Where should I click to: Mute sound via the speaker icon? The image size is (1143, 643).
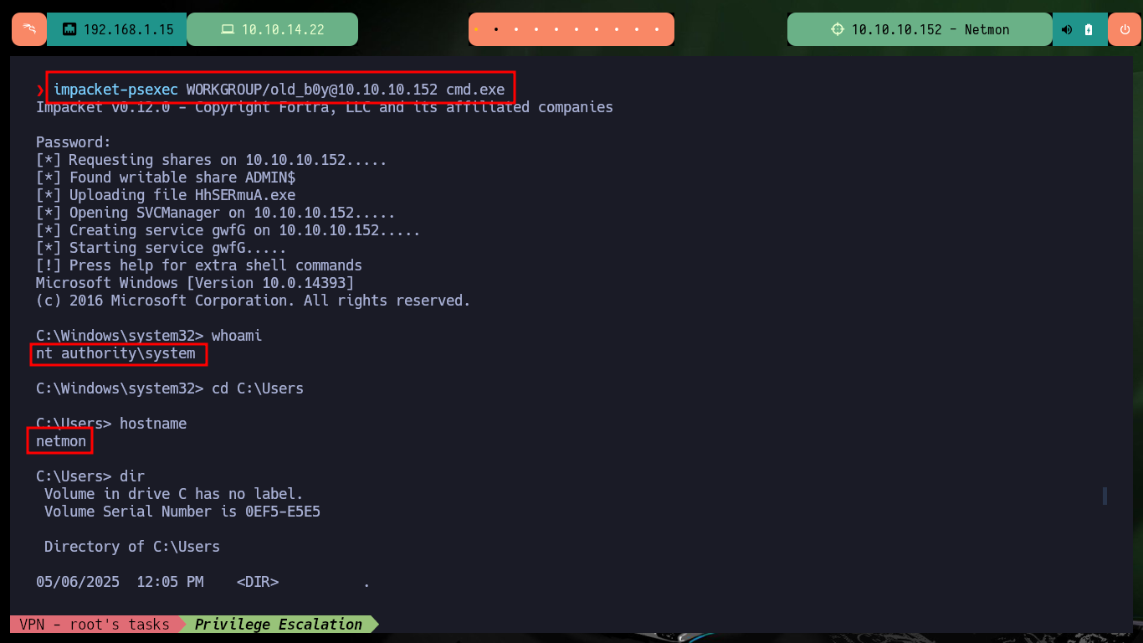(1067, 29)
